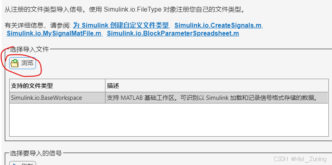Click the red hand-drawn circle around the 浏览 button
The width and height of the screenshot is (332, 165).
(21, 62)
